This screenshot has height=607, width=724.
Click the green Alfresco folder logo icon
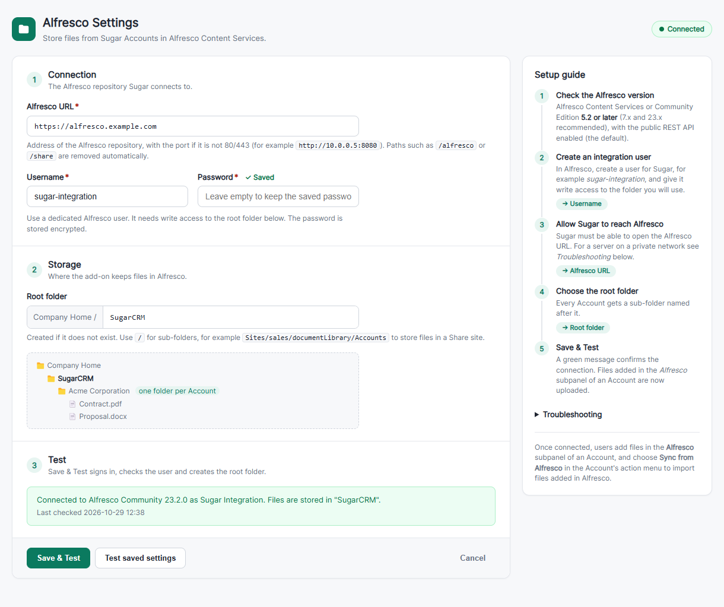(24, 29)
